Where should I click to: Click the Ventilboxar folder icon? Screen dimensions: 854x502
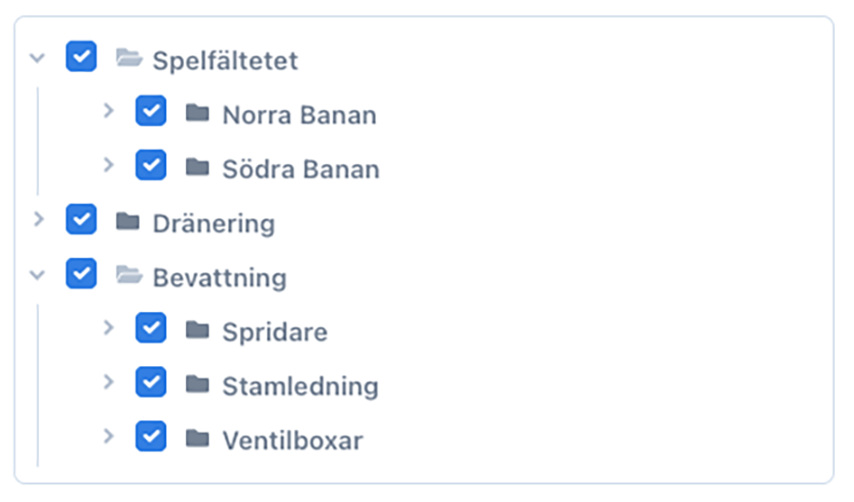(x=197, y=438)
